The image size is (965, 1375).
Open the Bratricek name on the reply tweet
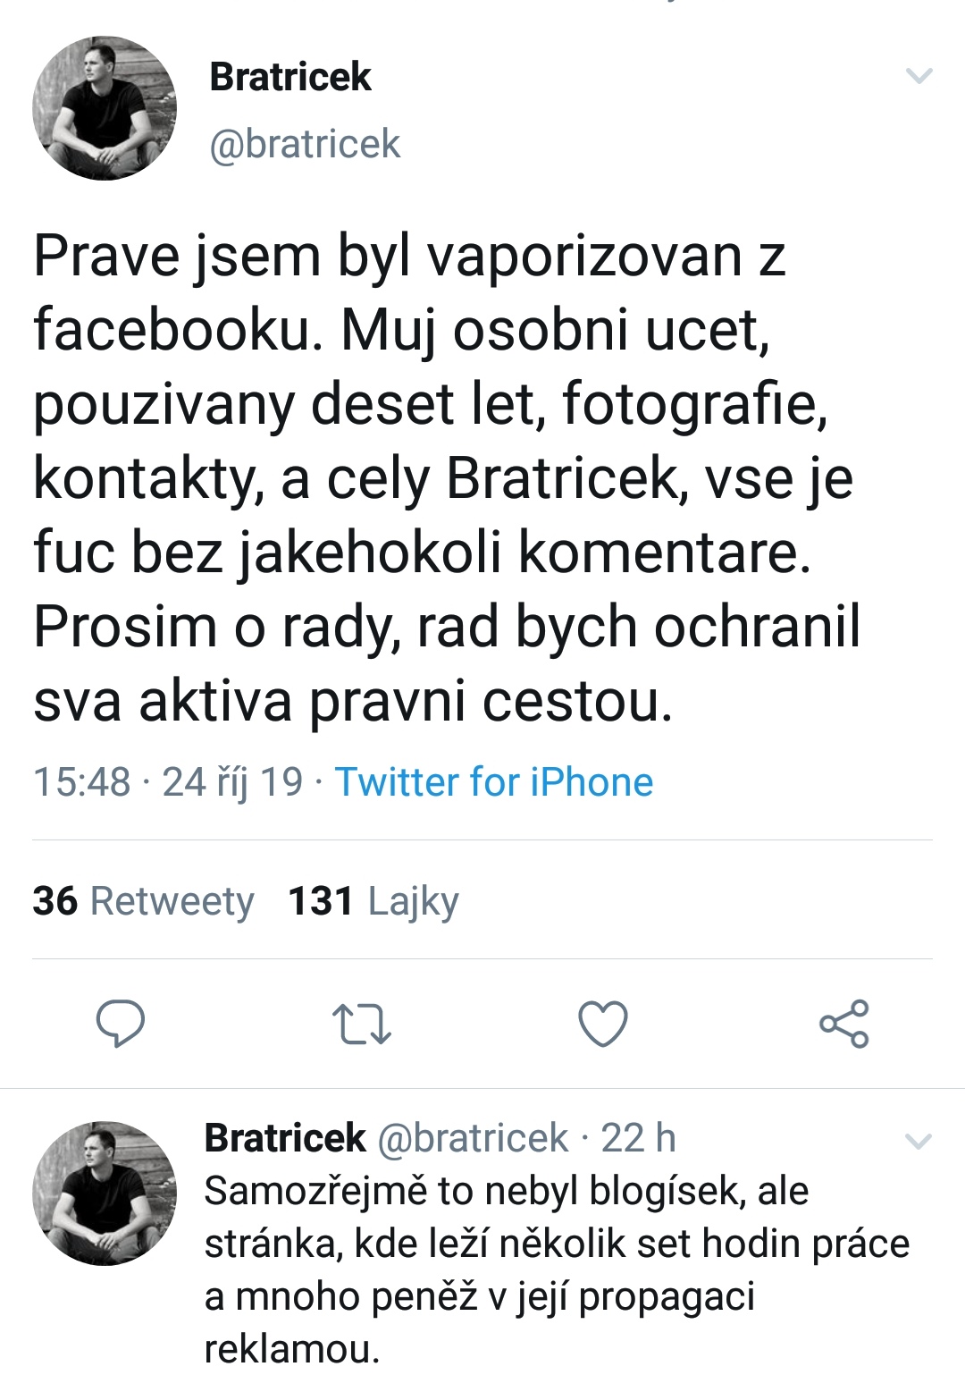point(285,1138)
